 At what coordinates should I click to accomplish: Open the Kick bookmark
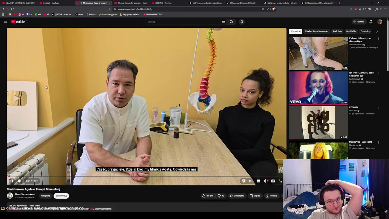38,14
